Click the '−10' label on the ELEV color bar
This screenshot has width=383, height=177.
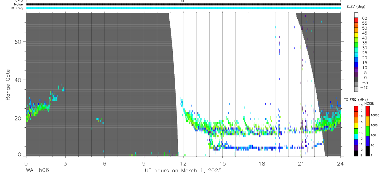click(x=364, y=87)
